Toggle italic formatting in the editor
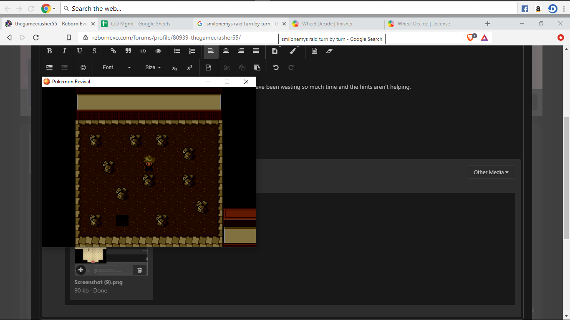 [64, 51]
